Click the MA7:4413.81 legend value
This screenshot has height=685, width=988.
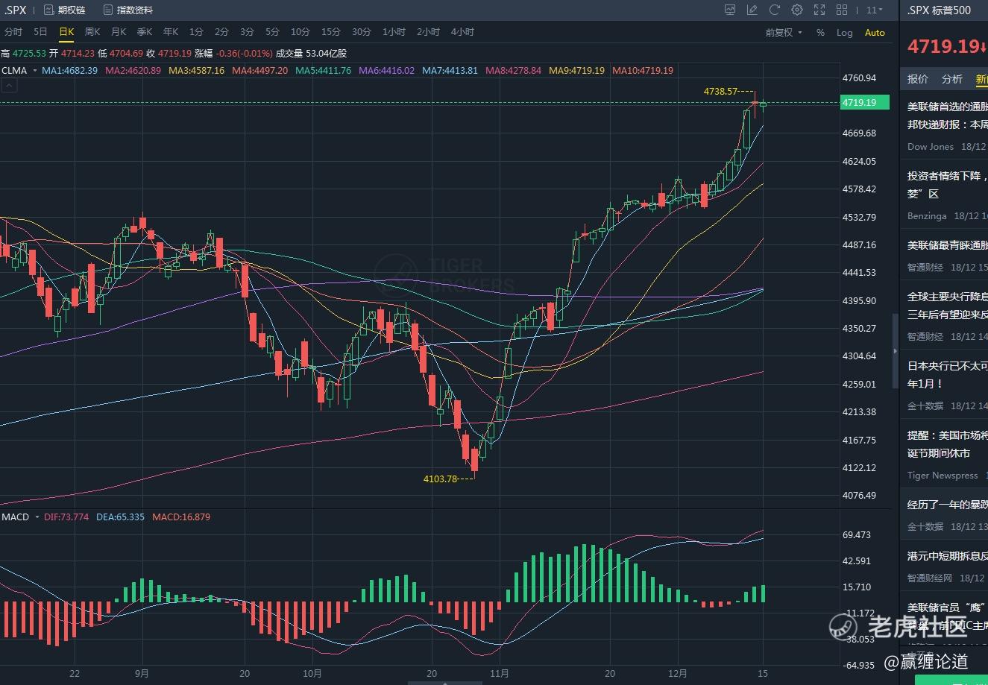[450, 71]
